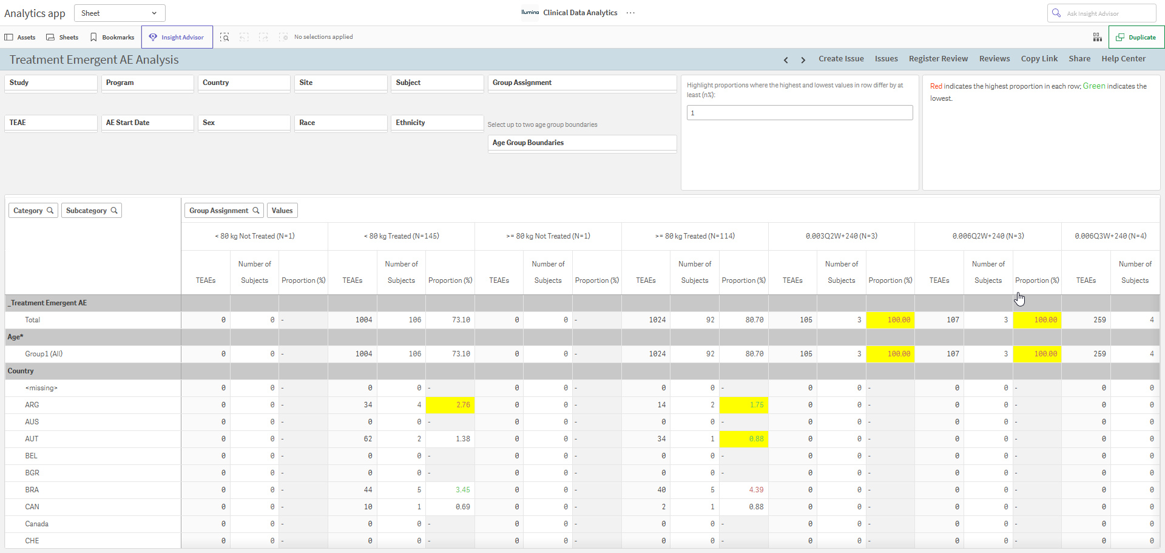This screenshot has height=553, width=1165.
Task: Click the highlighted 2.76 proportion cell
Action: tap(450, 405)
